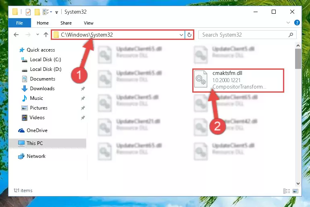Expand the ribbon with the chevron
This screenshot has height=207, width=310.
[288, 23]
